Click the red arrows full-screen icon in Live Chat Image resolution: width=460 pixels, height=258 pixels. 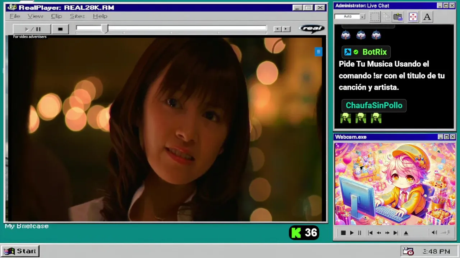[413, 17]
